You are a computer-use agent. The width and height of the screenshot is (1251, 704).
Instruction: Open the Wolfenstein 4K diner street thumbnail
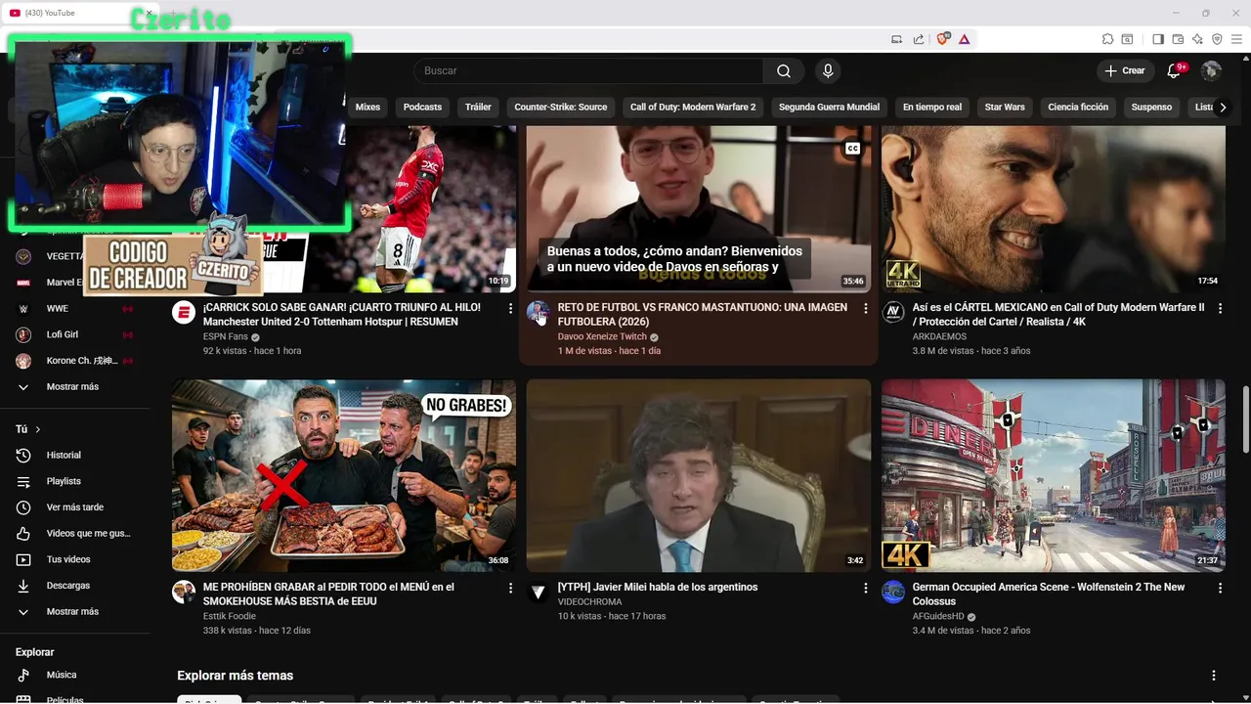[1054, 475]
